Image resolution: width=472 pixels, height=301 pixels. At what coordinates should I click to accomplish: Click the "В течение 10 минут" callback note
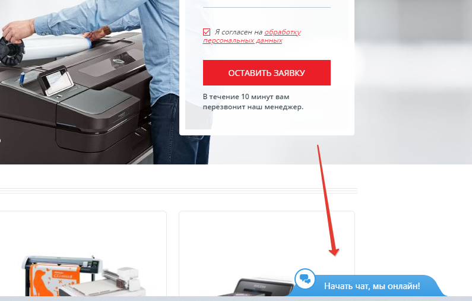[253, 102]
